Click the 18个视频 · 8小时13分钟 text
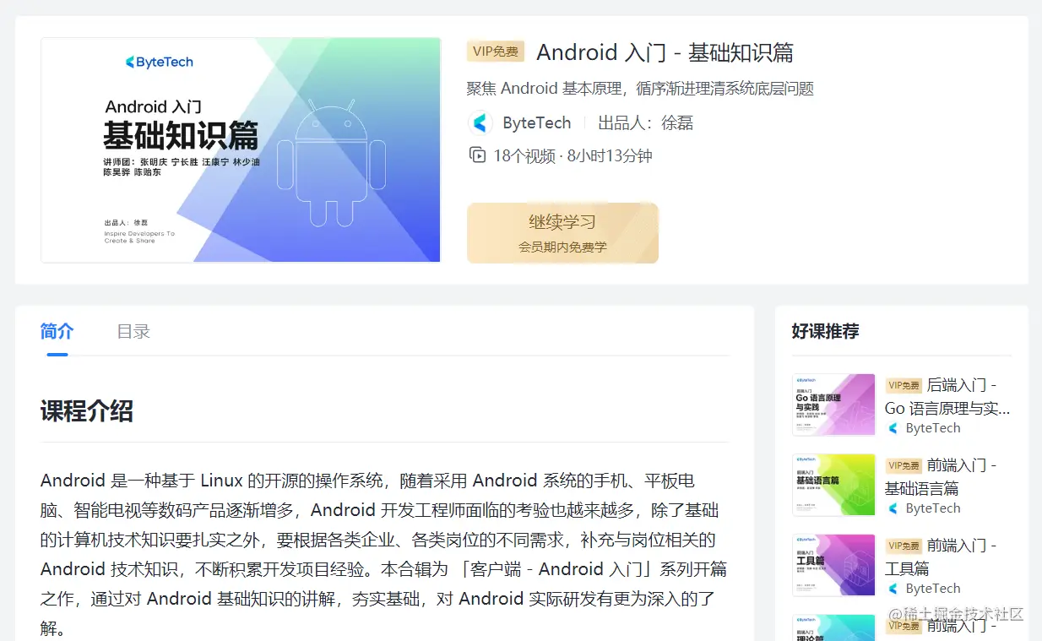The width and height of the screenshot is (1042, 641). pos(573,155)
